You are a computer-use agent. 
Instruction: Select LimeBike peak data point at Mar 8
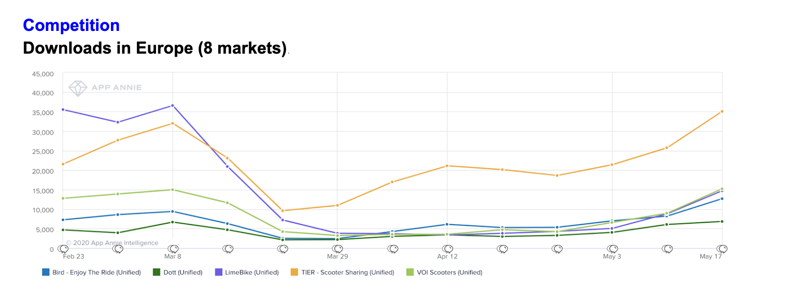click(172, 105)
